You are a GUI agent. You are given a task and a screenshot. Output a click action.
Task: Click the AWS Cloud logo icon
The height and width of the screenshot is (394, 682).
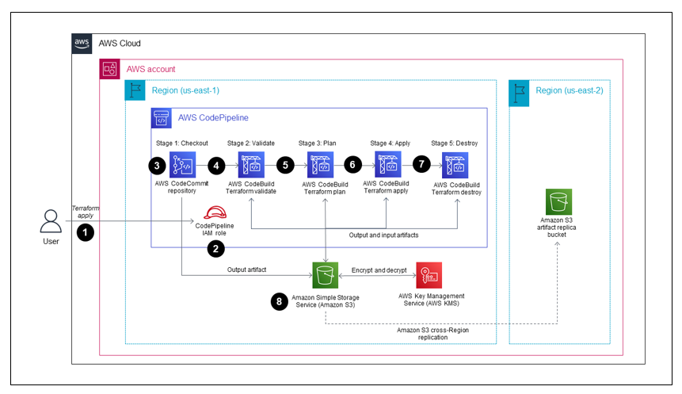coord(82,44)
